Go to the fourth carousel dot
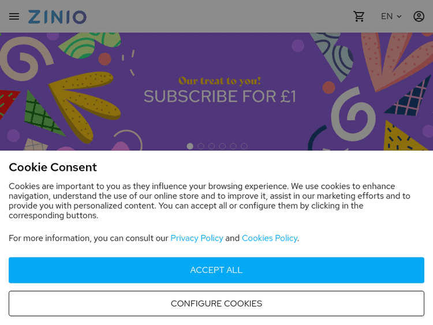Image resolution: width=433 pixels, height=325 pixels. pos(222,146)
